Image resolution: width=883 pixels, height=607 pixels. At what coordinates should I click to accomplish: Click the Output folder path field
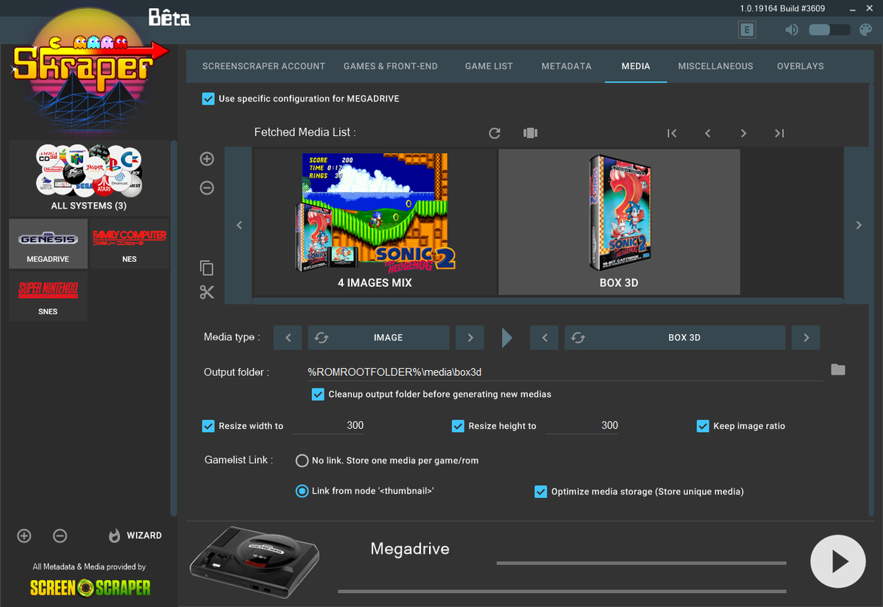point(564,372)
